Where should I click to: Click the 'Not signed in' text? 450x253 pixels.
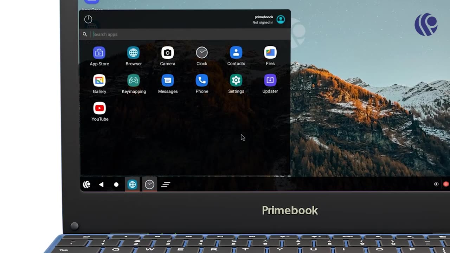pos(263,22)
